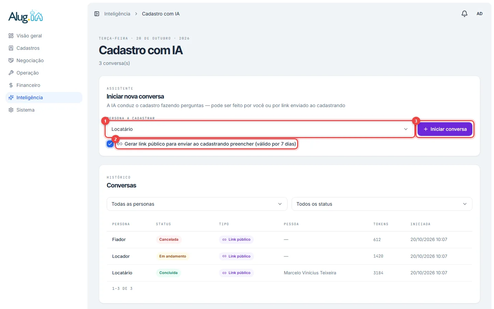Click the Operação wrench icon
This screenshot has height=309, width=494.
[x=11, y=73]
